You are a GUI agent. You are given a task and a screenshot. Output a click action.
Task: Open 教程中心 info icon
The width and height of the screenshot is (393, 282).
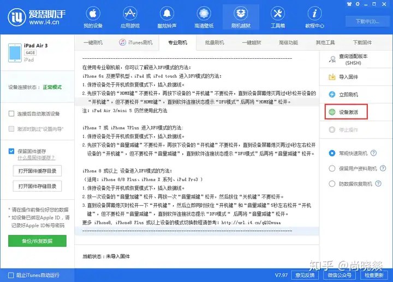(314, 14)
